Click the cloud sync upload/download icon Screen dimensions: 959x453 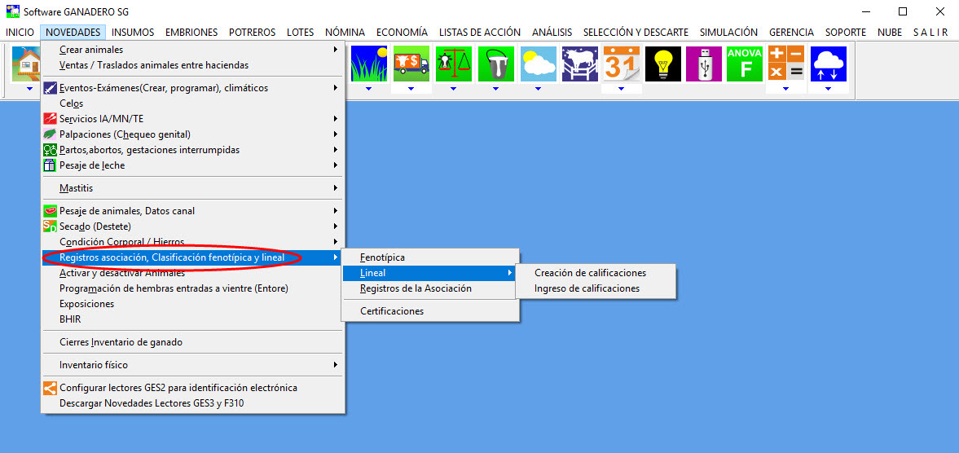(828, 64)
